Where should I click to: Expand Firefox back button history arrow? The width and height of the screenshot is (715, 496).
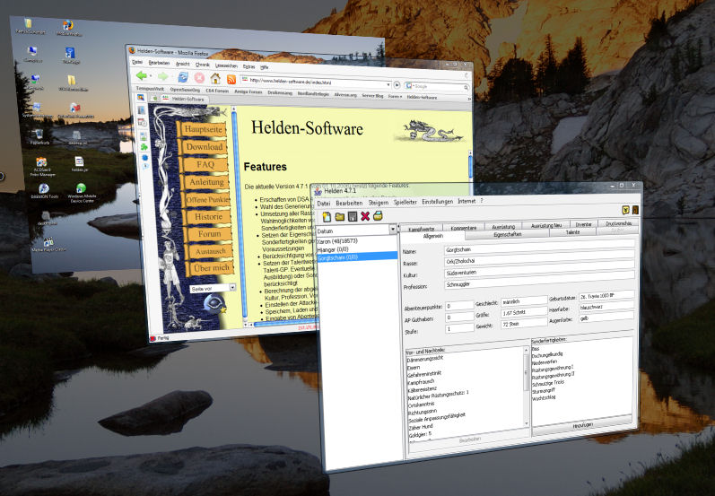click(x=150, y=76)
